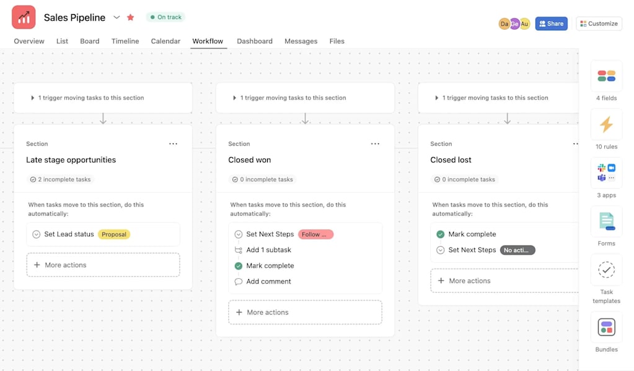Click the Au member avatar

(x=525, y=23)
